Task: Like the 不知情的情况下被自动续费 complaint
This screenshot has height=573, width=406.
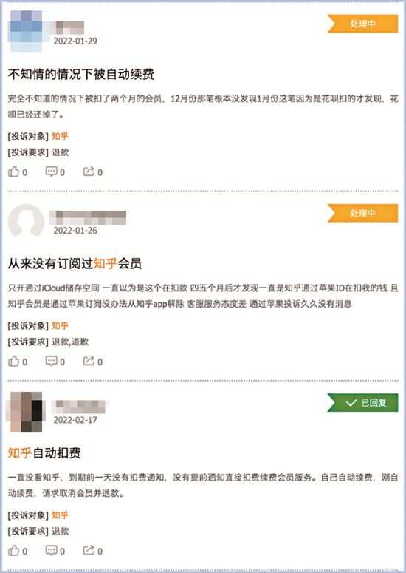Action: 18,172
